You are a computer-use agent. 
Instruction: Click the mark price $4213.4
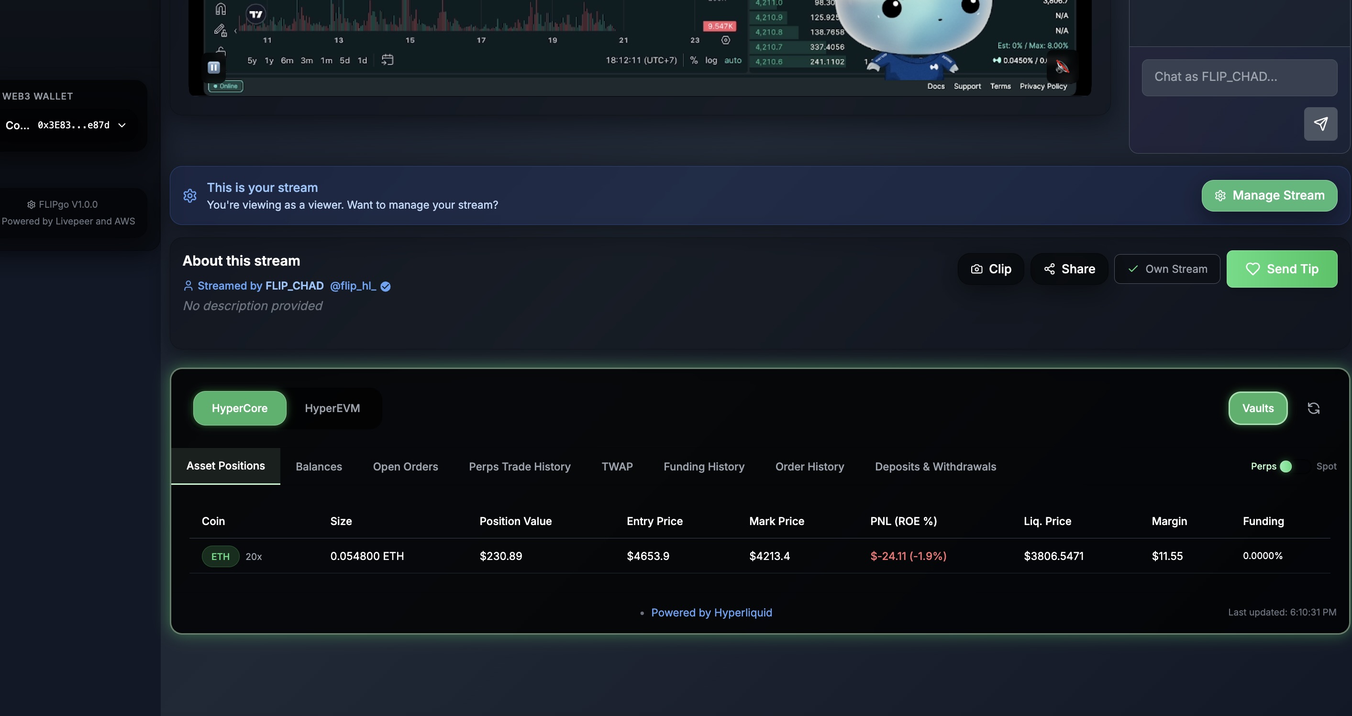coord(769,556)
